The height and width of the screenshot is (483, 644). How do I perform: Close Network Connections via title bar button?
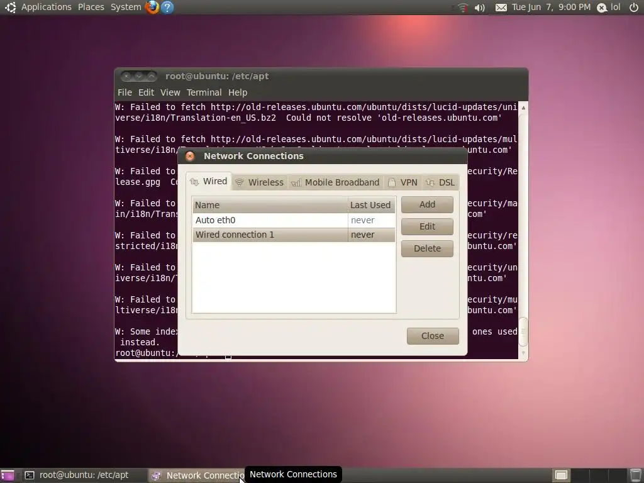coord(190,156)
